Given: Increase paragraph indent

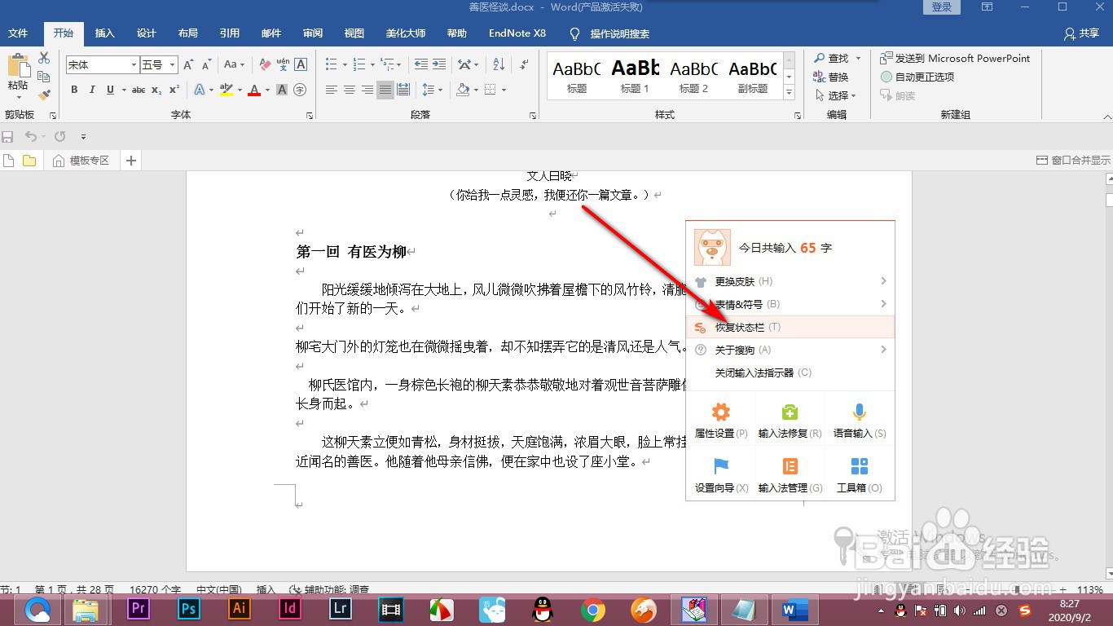Looking at the screenshot, I should 439,64.
